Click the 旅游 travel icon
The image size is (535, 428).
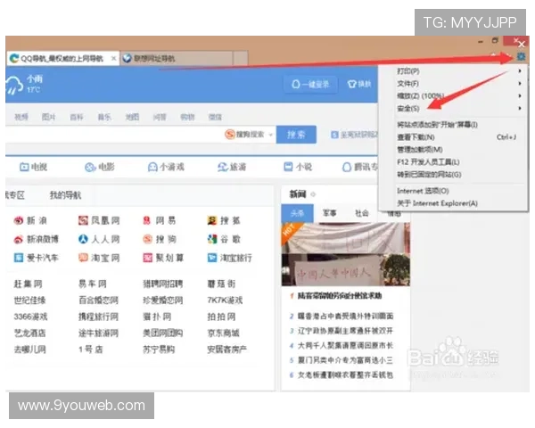[222, 167]
